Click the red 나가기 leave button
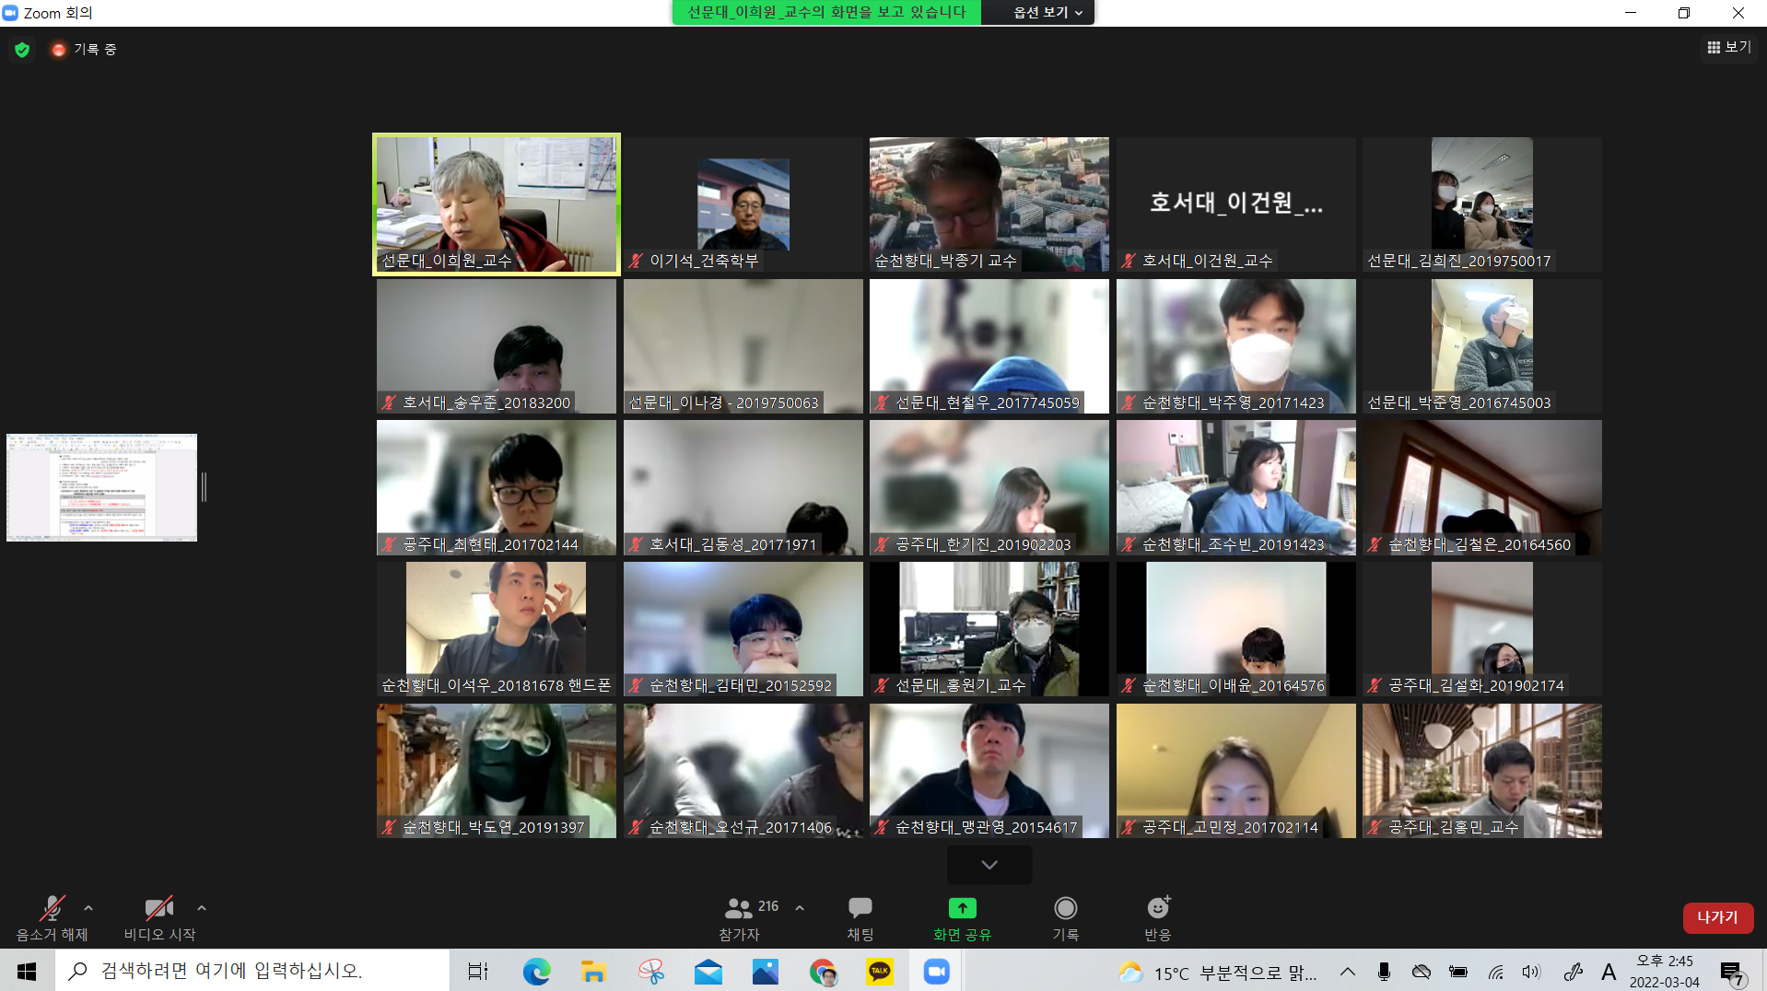The height and width of the screenshot is (991, 1767). pos(1716,917)
